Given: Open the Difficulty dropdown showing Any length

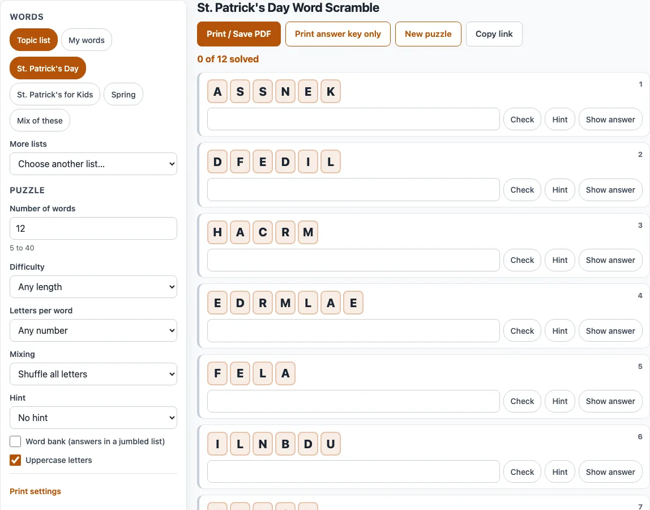Looking at the screenshot, I should (x=93, y=287).
